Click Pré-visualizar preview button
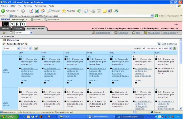183x119 pixels. coord(52,19)
